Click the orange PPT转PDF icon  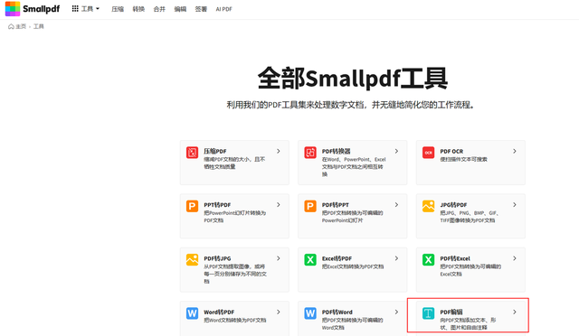pyautogui.click(x=192, y=206)
